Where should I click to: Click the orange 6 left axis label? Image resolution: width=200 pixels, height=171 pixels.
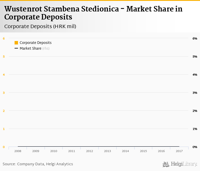[4, 38]
